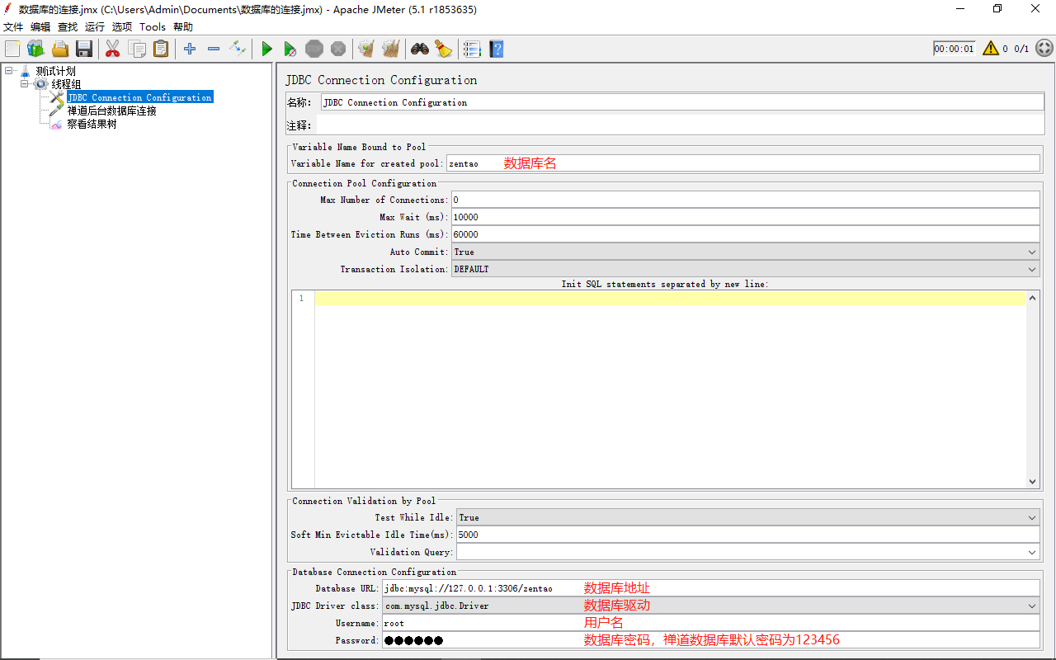The height and width of the screenshot is (660, 1056).
Task: Start the test with green play icon
Action: [266, 49]
